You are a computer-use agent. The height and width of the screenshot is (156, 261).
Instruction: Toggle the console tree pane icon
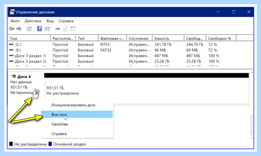29,29
